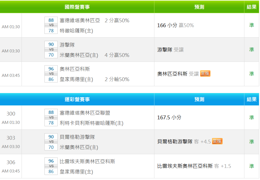This screenshot has height=180, width=260.
Task: Select the prediction 游擊隊 受讓
Action: (170, 50)
